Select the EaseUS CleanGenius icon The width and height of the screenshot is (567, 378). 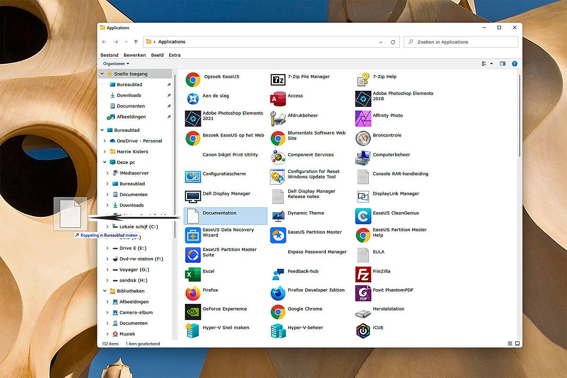[x=363, y=216]
